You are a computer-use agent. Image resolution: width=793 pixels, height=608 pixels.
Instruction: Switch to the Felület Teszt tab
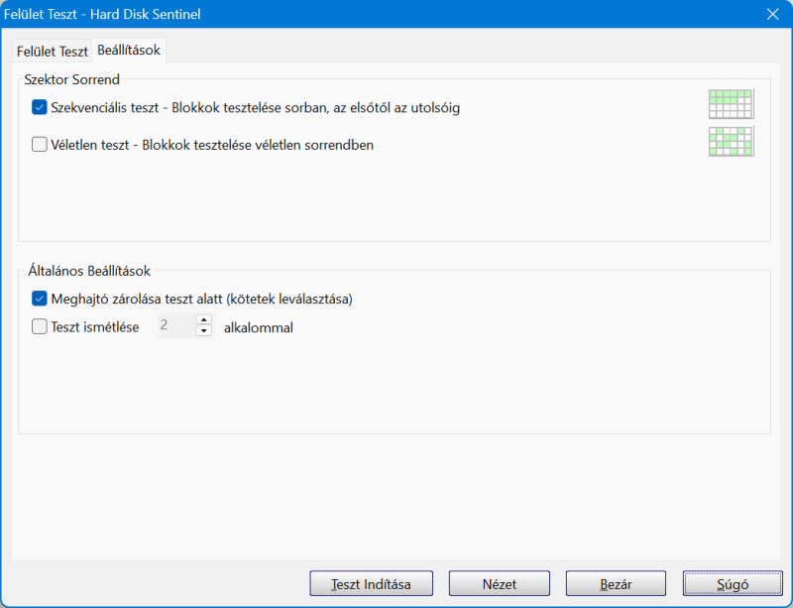pyautogui.click(x=53, y=52)
